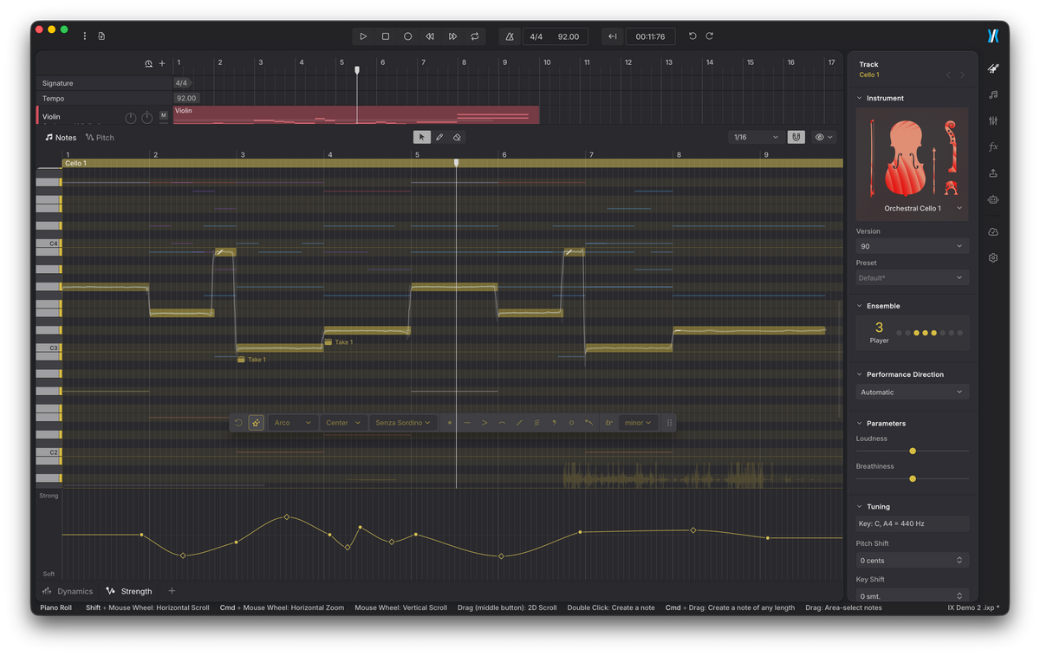1040x656 pixels.
Task: Click the Stop transport button
Action: (386, 36)
